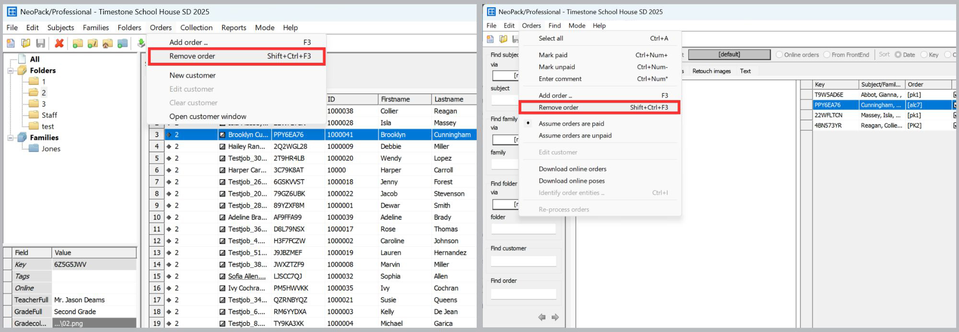Open the Collection menu
Viewport: 959px width, 332px height.
(196, 28)
